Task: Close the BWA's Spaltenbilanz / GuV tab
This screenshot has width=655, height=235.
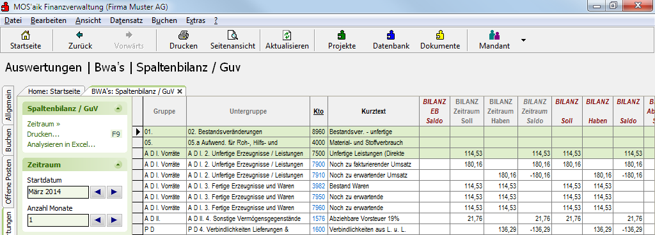Action: point(180,91)
